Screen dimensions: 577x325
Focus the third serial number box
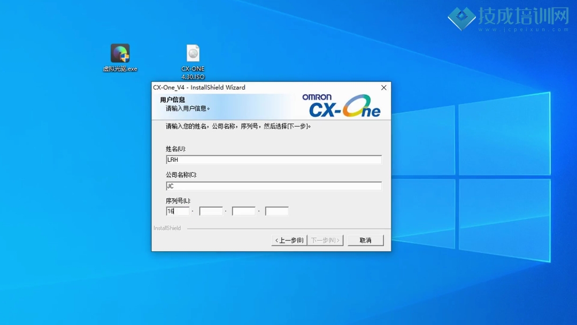pyautogui.click(x=244, y=211)
